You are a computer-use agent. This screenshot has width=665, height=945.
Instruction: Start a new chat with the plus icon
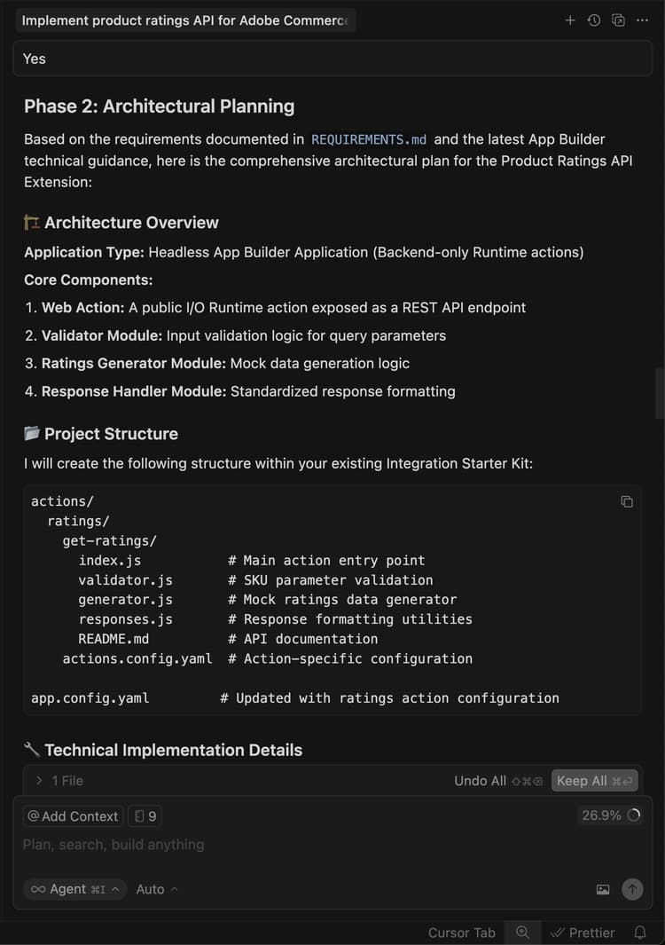(570, 20)
